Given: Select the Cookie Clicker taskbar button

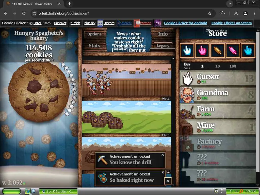Looking at the screenshot, I should tap(58, 191).
